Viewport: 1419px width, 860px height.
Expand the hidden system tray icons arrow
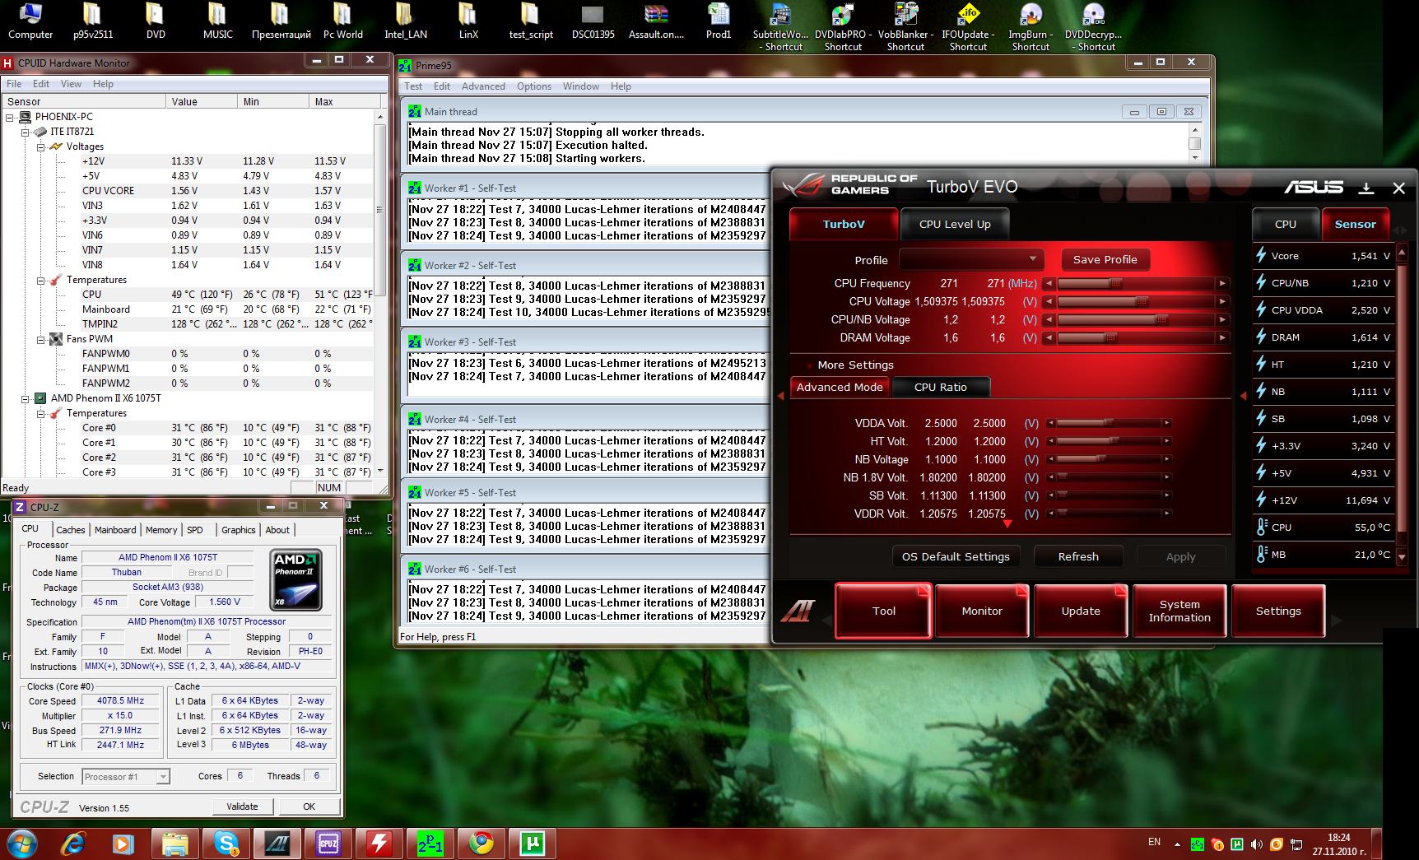pos(1177,844)
